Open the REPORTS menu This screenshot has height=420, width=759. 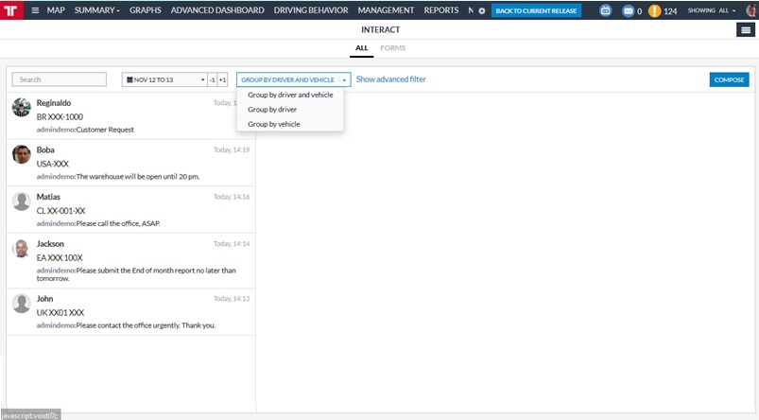(x=441, y=10)
